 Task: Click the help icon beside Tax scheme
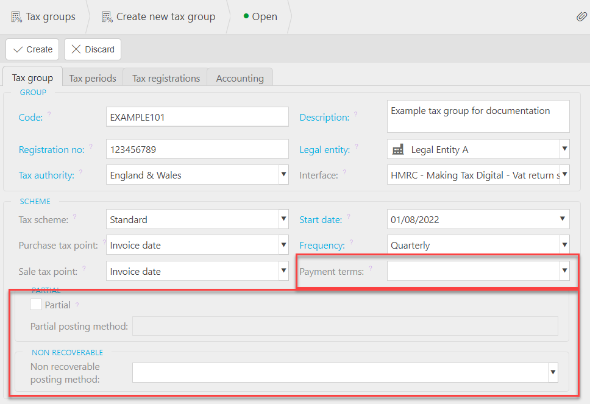coord(76,215)
